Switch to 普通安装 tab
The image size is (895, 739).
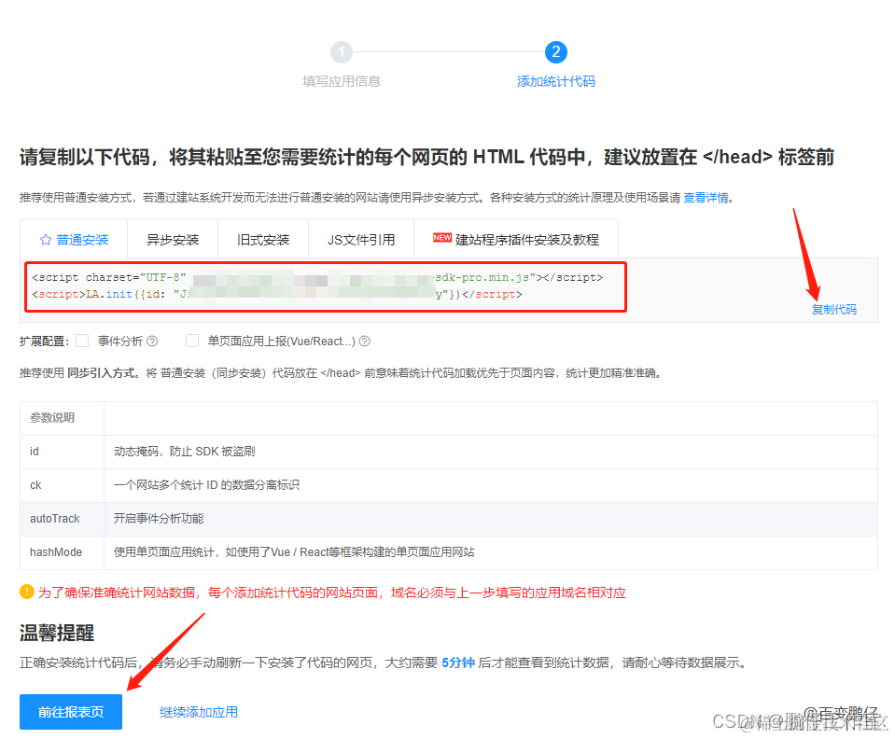pos(75,240)
